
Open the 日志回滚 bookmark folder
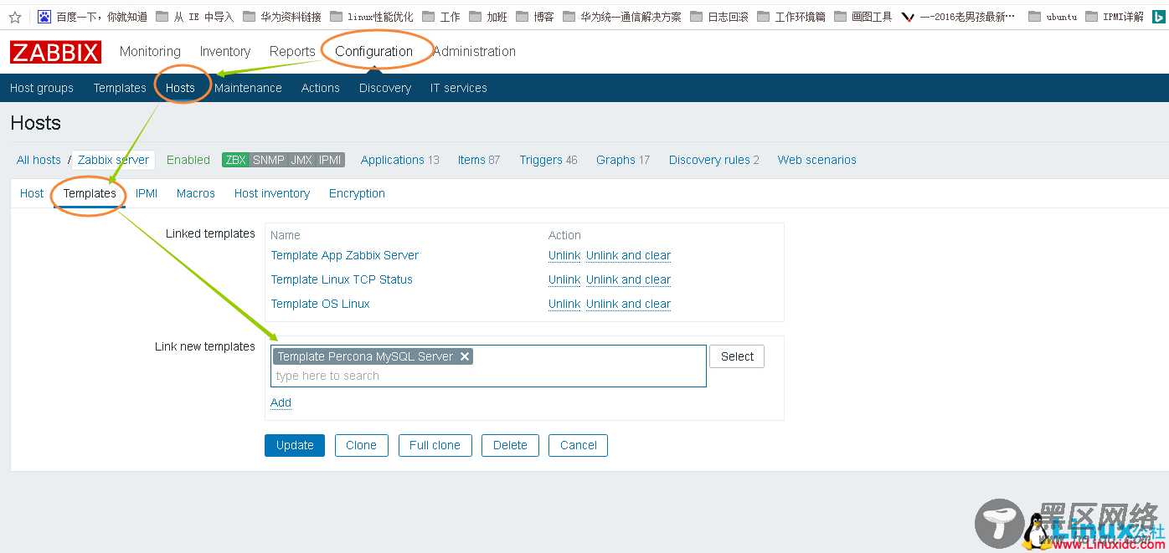point(719,17)
